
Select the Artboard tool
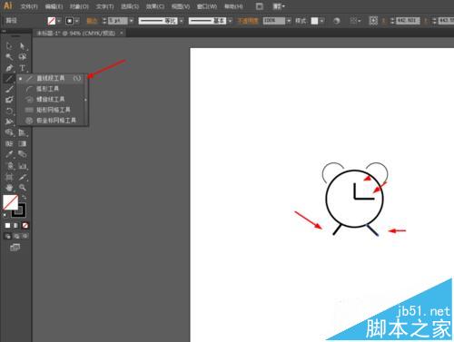tap(9, 177)
